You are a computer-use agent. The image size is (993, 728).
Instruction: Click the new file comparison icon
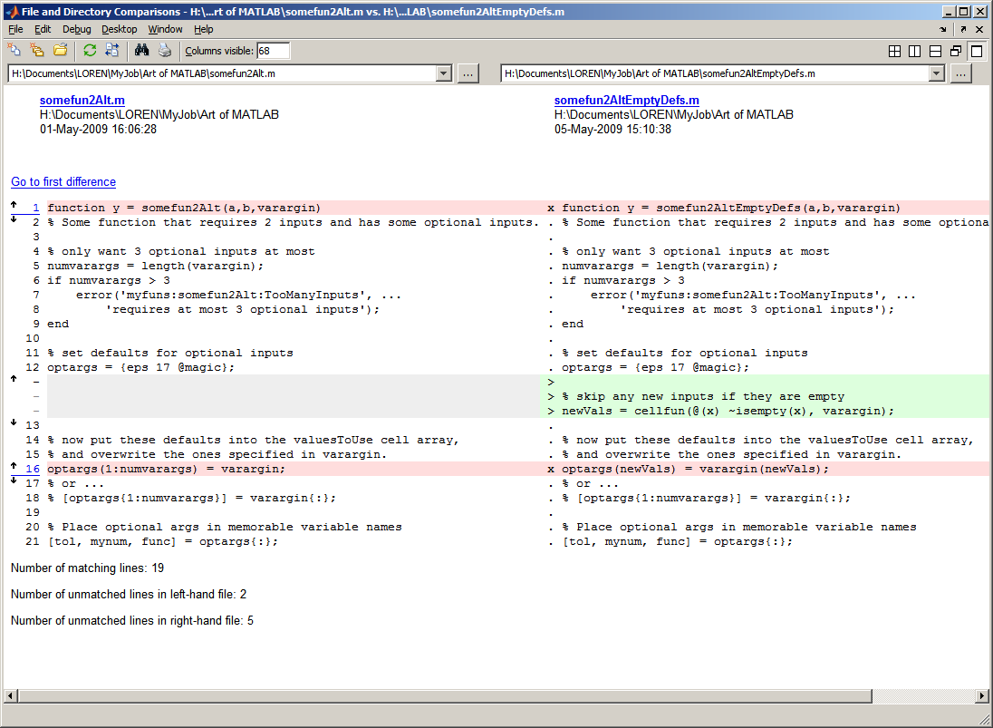pos(14,51)
